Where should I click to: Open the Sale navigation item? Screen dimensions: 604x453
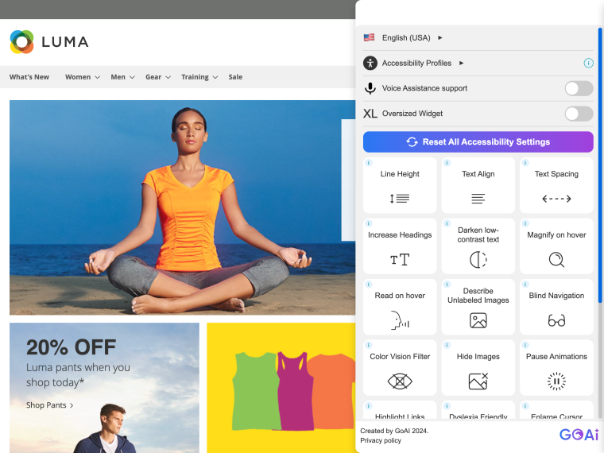(235, 77)
